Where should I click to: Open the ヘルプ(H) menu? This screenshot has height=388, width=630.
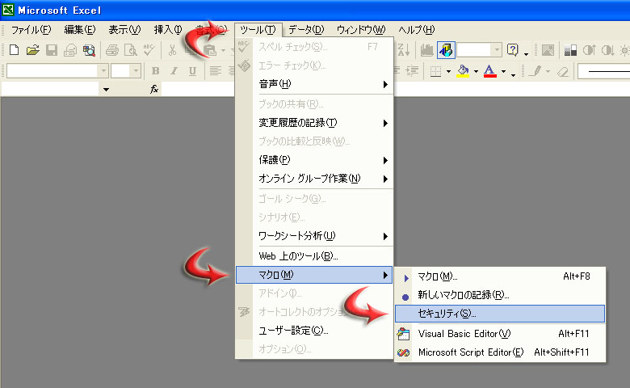tap(416, 29)
